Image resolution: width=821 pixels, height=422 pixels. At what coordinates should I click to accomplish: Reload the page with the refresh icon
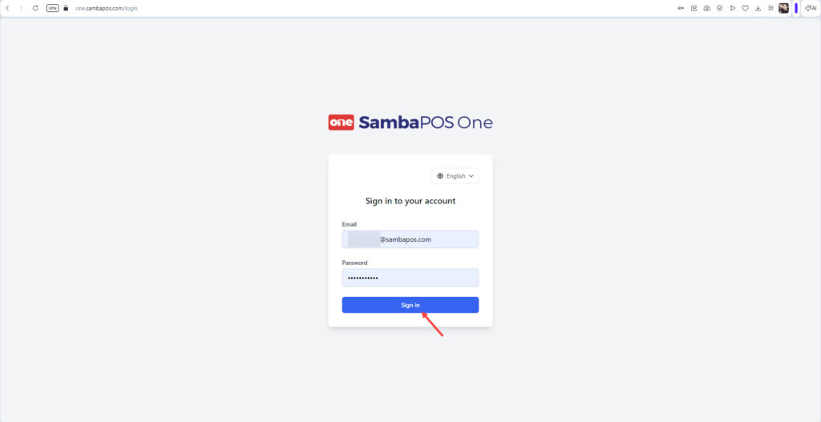(35, 8)
